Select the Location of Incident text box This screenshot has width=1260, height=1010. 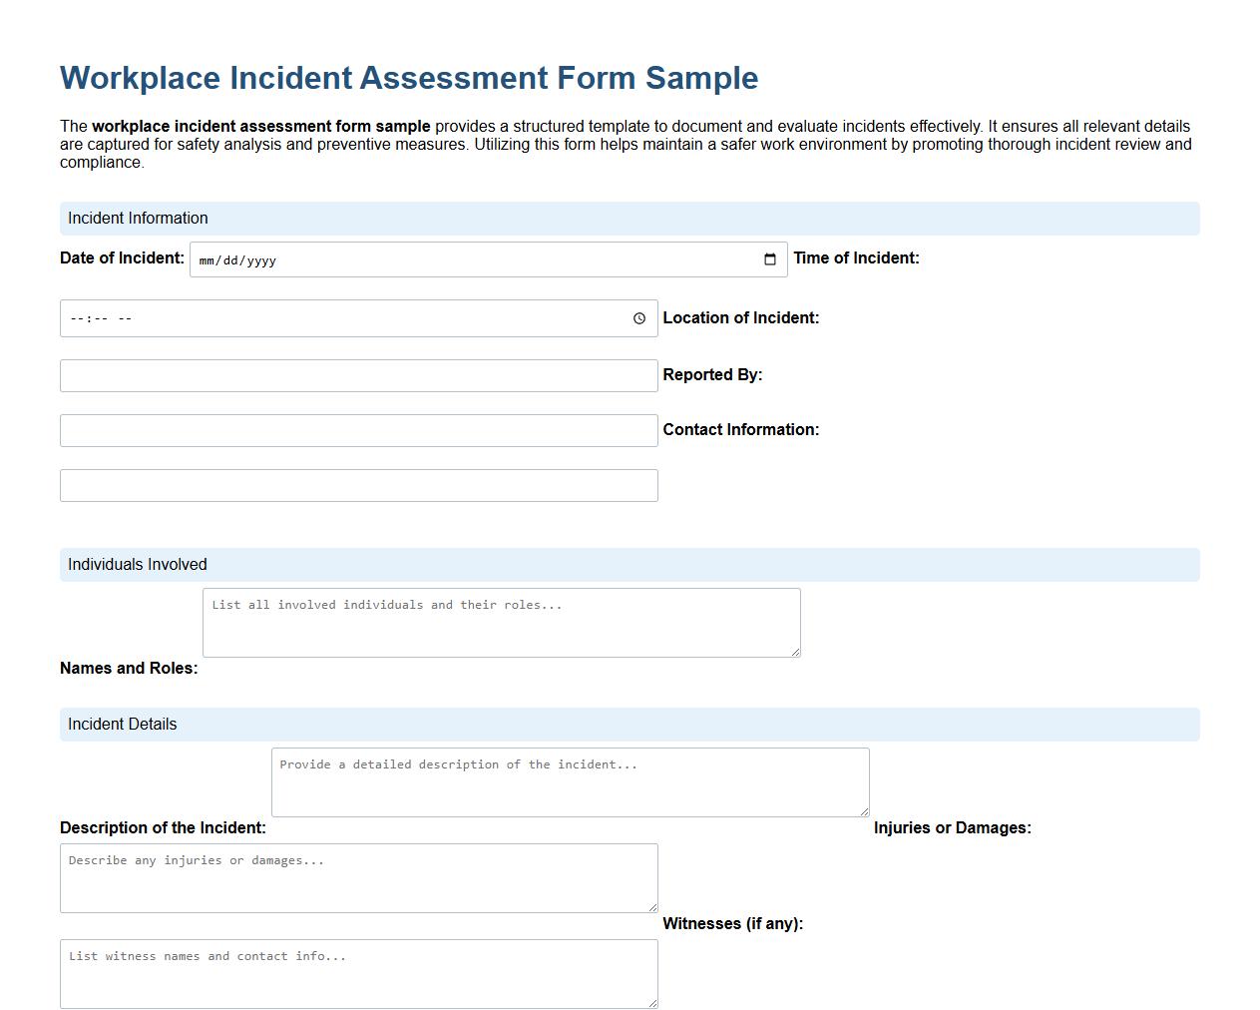pyautogui.click(x=359, y=375)
